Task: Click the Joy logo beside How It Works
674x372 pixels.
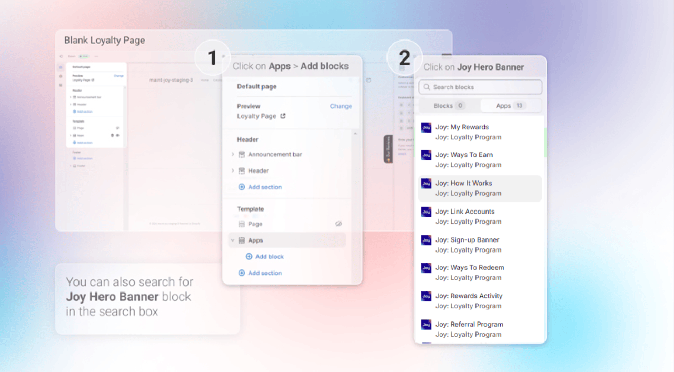Action: tap(427, 183)
